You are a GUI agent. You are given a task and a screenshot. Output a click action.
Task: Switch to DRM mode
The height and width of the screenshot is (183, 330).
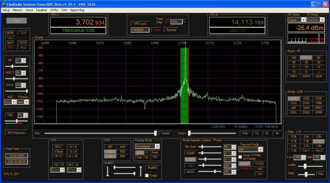tap(319, 112)
